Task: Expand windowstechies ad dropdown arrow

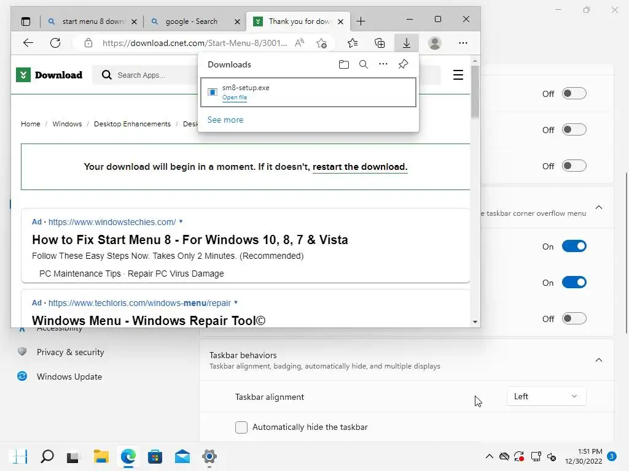Action: (x=181, y=221)
